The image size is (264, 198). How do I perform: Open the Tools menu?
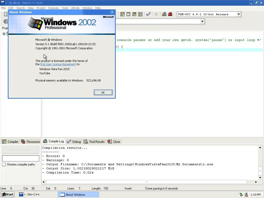65,8
